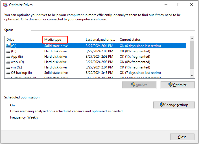This screenshot has width=199, height=144.
Task: Click the drive list scrollbar down arrow
Action: (x=192, y=76)
